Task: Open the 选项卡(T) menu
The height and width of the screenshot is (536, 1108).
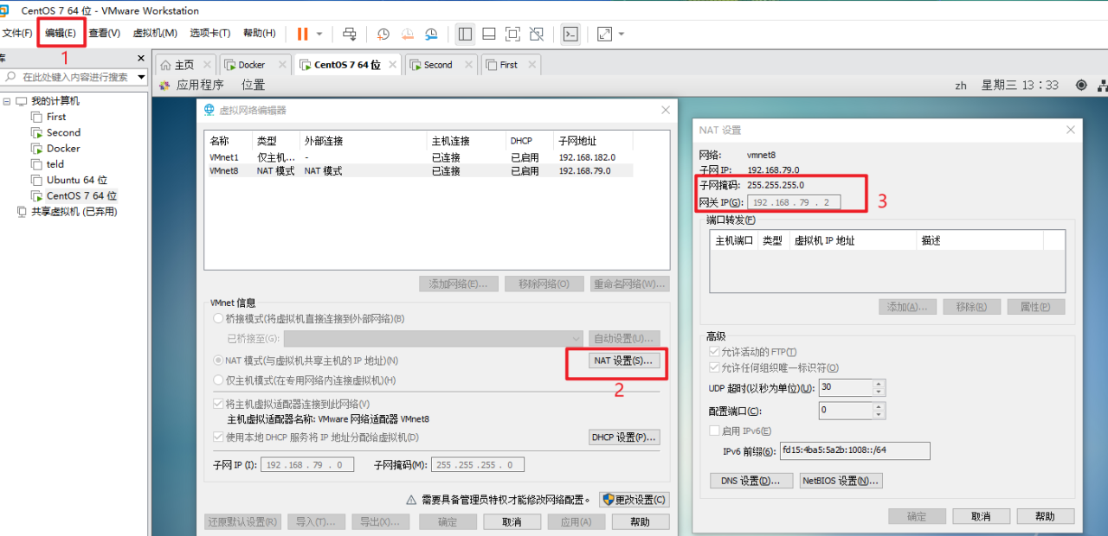Action: pyautogui.click(x=210, y=33)
